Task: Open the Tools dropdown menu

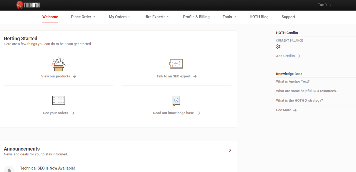Action: (x=229, y=17)
